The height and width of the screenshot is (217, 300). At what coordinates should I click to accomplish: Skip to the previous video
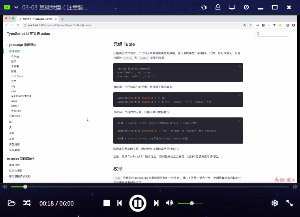(x=119, y=203)
